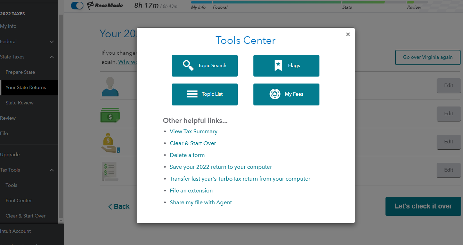Screen dimensions: 463x245
Task: Click Other helpful links heading
Action: [195, 121]
